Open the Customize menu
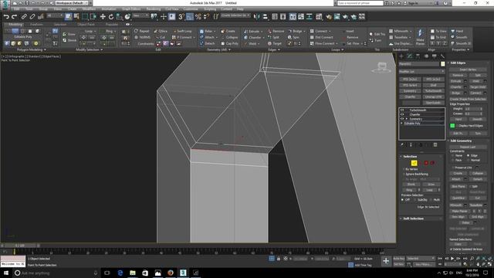This screenshot has width=494, height=278. (191, 9)
